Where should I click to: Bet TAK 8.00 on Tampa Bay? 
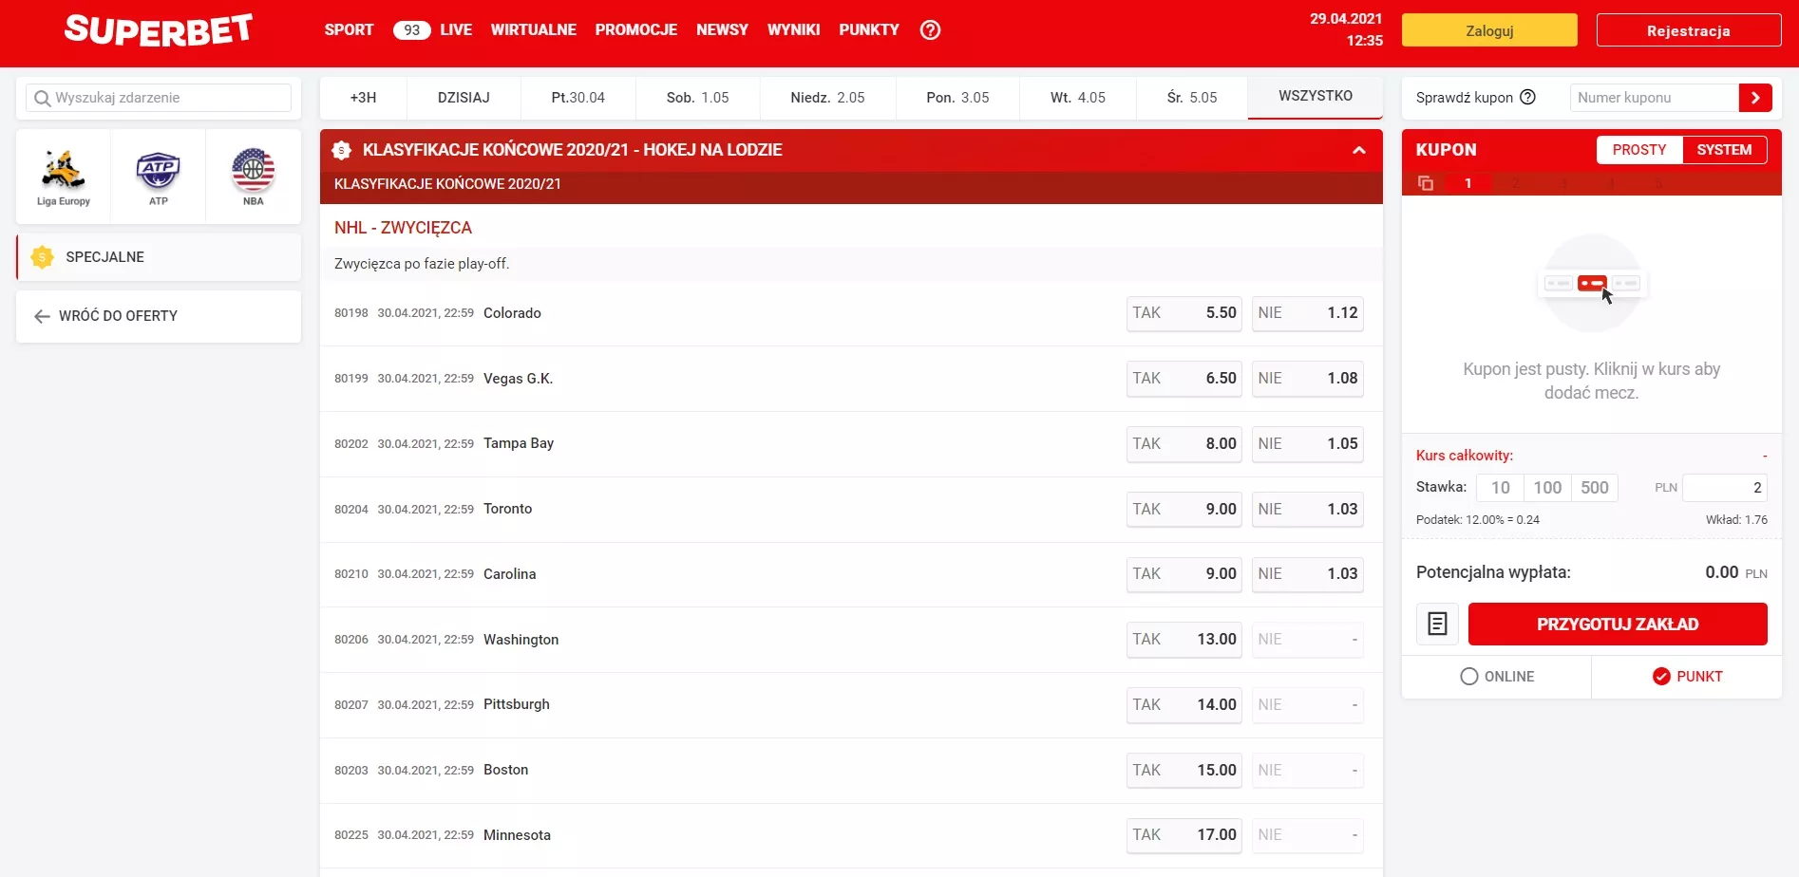(x=1184, y=444)
